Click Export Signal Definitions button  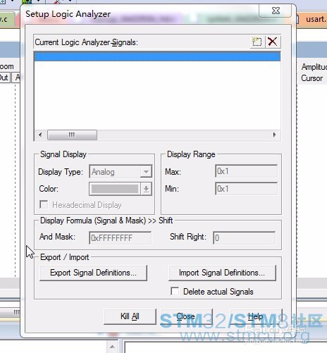[x=93, y=273]
